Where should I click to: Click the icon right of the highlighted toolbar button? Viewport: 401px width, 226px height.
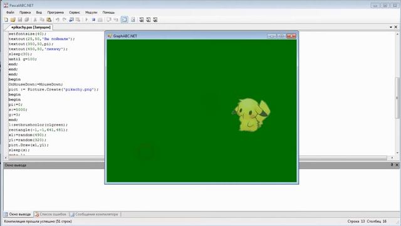point(133,19)
